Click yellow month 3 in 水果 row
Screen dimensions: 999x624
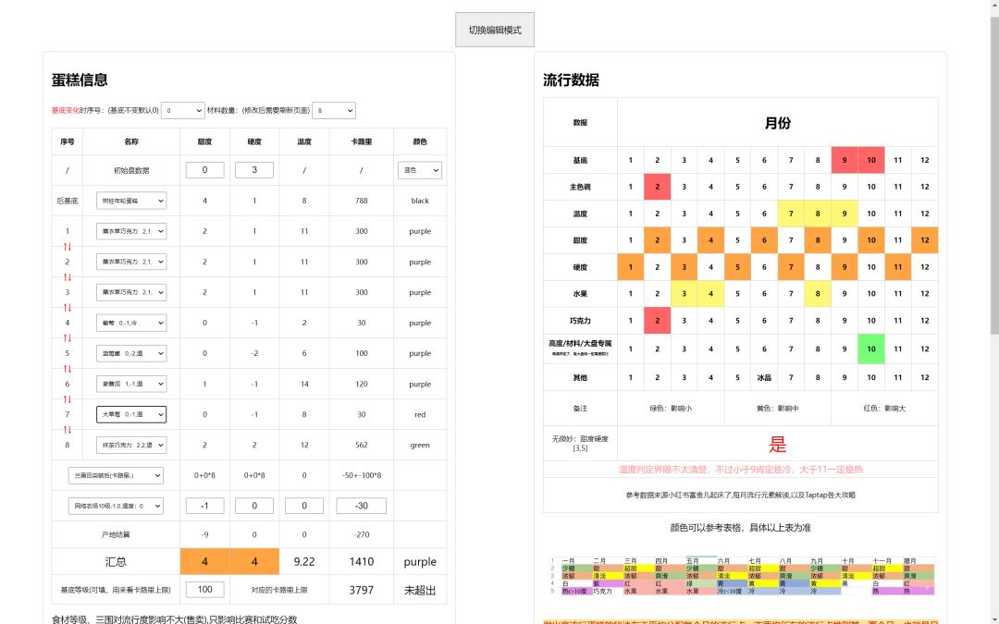684,294
